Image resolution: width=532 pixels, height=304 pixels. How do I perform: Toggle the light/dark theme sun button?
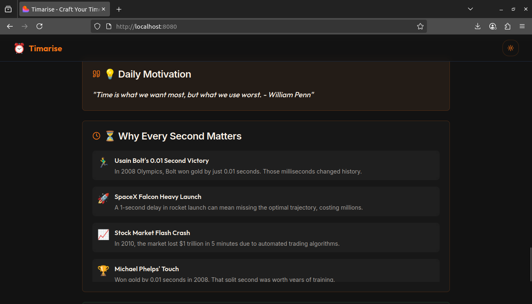tap(510, 48)
